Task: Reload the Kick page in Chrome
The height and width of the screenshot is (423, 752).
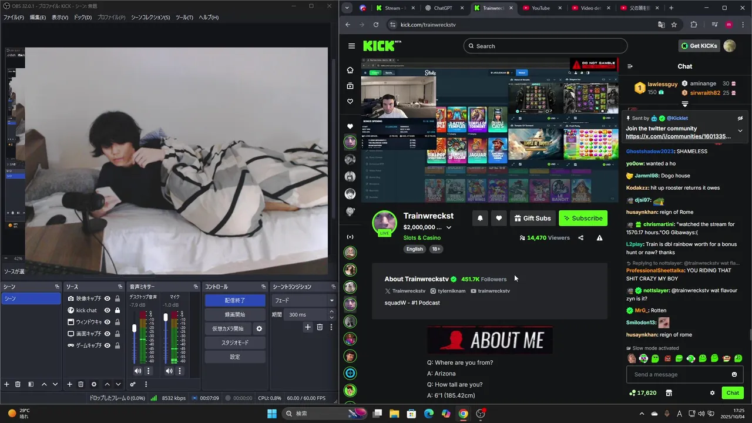Action: tap(377, 25)
